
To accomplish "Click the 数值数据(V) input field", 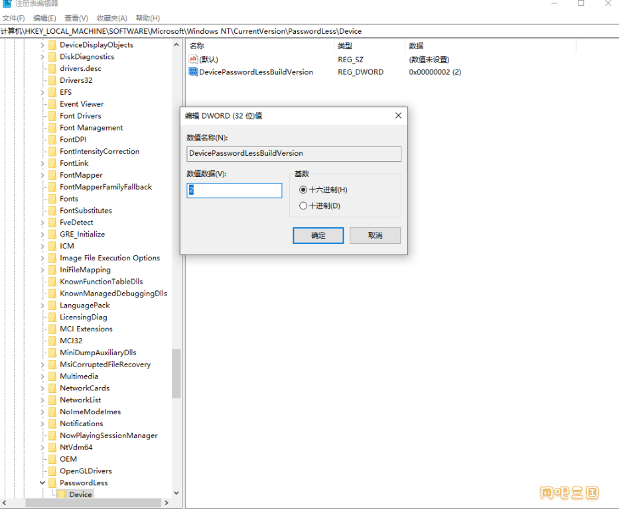I will pos(234,190).
